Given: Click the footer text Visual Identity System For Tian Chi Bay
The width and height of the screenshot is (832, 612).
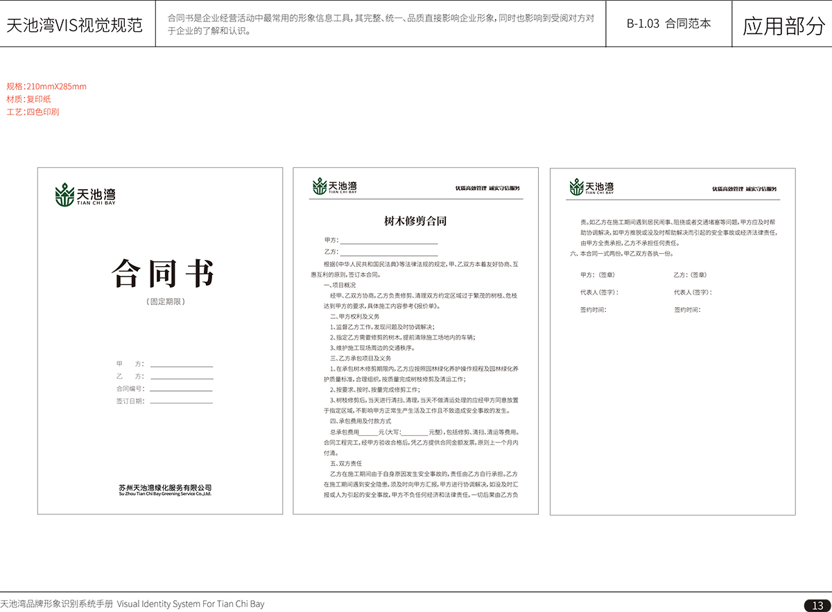Looking at the screenshot, I should click(x=191, y=604).
